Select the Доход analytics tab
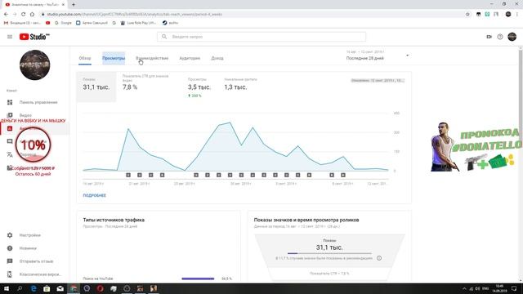This screenshot has width=523, height=294. point(217,58)
